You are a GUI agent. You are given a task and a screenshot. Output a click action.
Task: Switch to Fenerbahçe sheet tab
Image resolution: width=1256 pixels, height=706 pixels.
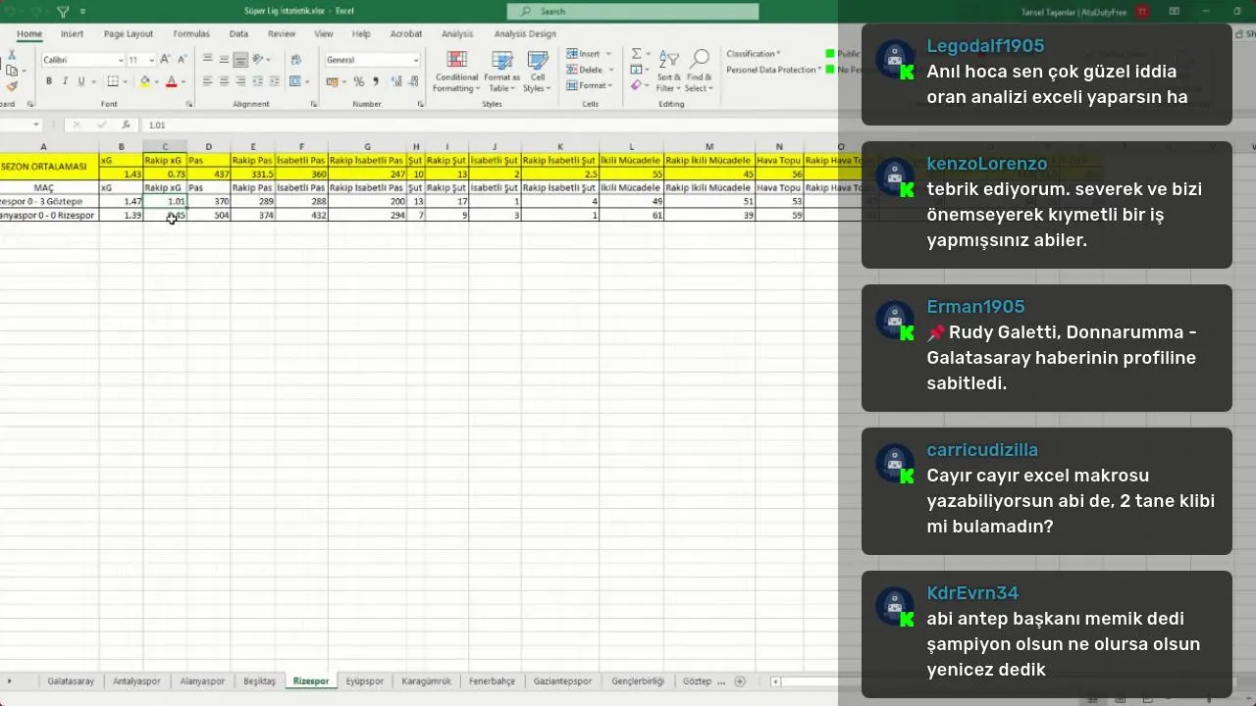point(492,681)
